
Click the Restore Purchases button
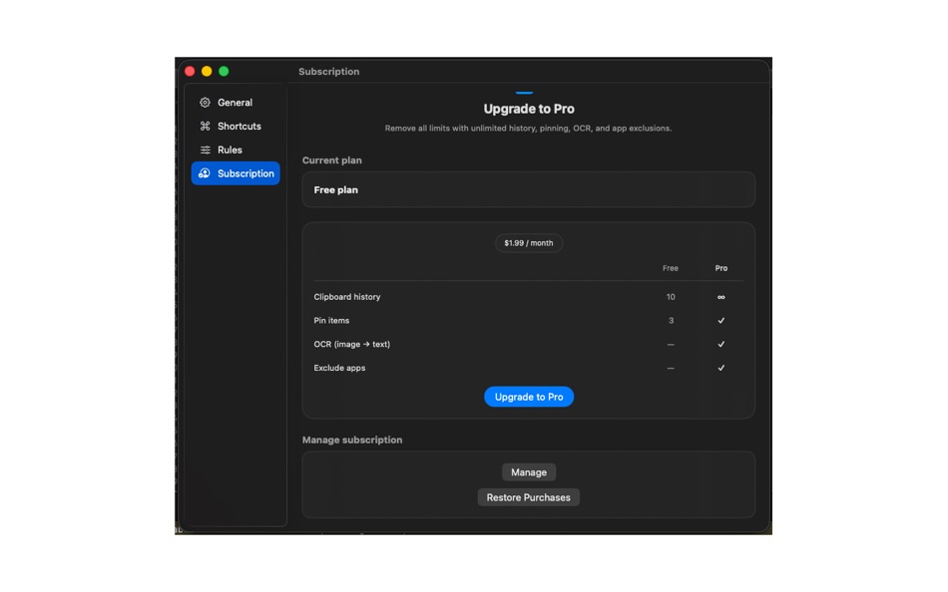click(x=528, y=497)
